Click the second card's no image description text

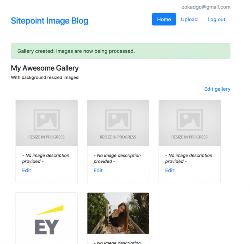(x=117, y=158)
